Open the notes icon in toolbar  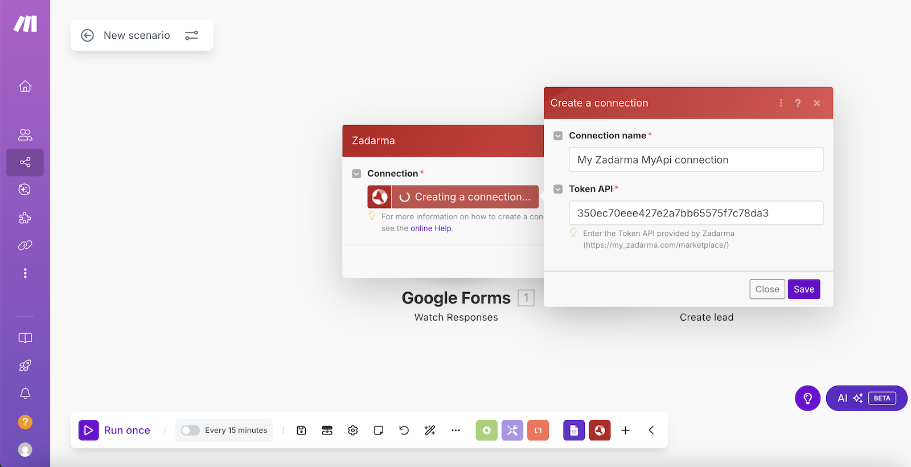pyautogui.click(x=379, y=431)
